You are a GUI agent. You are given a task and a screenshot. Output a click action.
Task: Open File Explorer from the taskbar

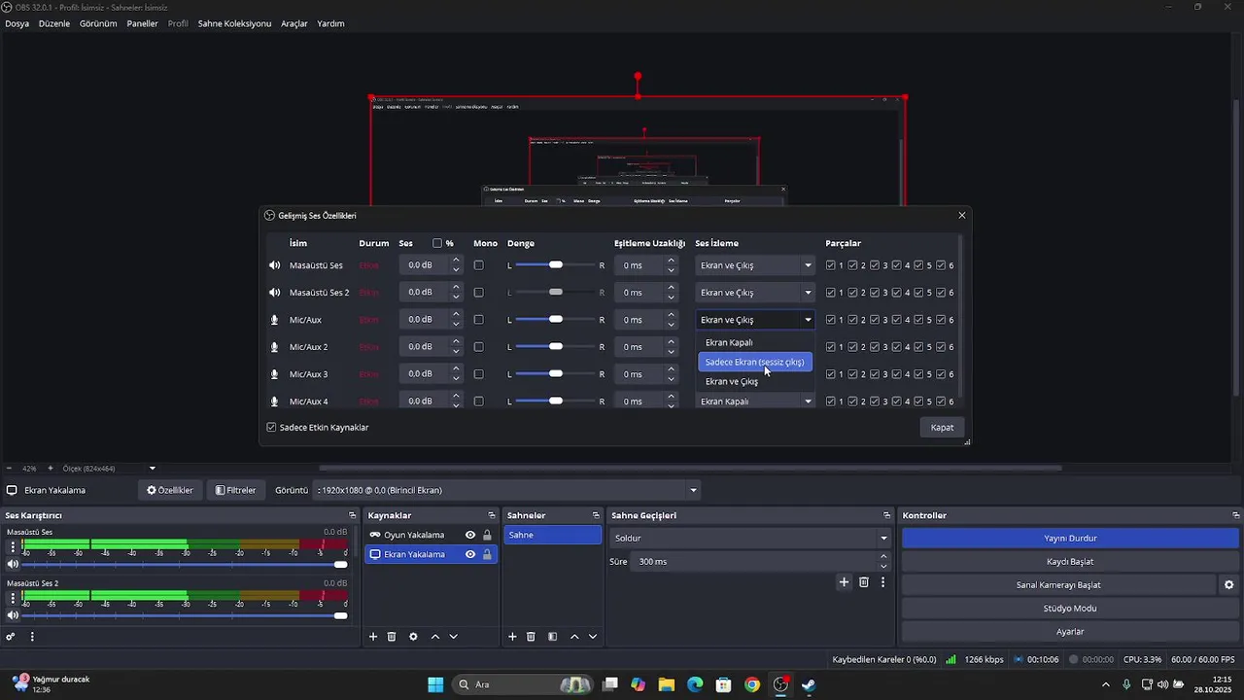[x=667, y=684]
